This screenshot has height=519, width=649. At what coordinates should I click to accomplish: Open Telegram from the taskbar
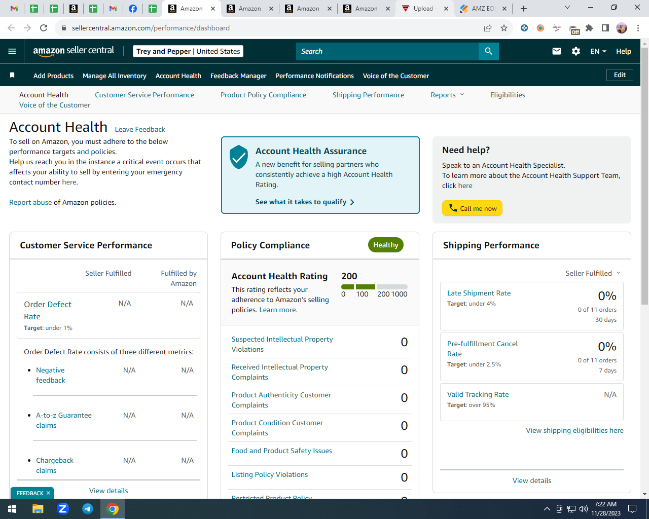[88, 509]
